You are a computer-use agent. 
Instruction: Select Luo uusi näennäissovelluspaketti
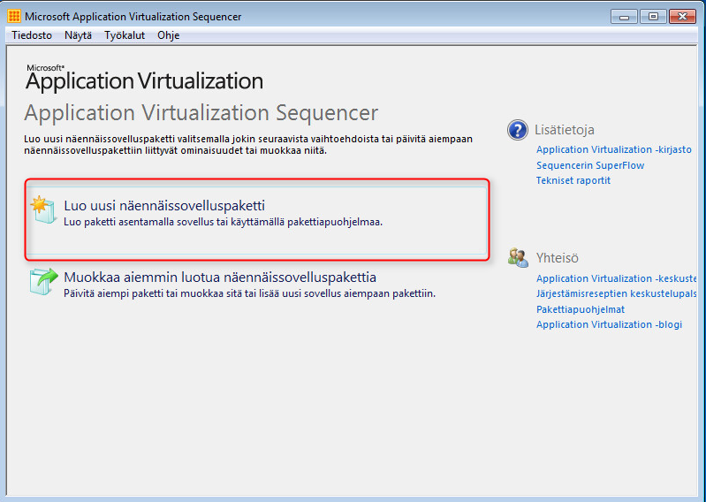pos(256,220)
